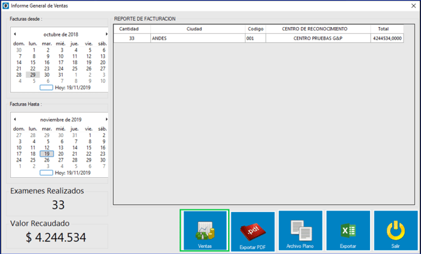The width and height of the screenshot is (421, 254).
Task: Go to previous month in Facturas desde calendar
Action: coord(15,34)
